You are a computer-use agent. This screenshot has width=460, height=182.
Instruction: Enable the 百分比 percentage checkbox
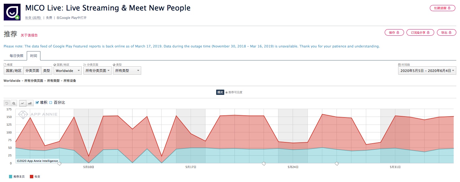(x=51, y=103)
